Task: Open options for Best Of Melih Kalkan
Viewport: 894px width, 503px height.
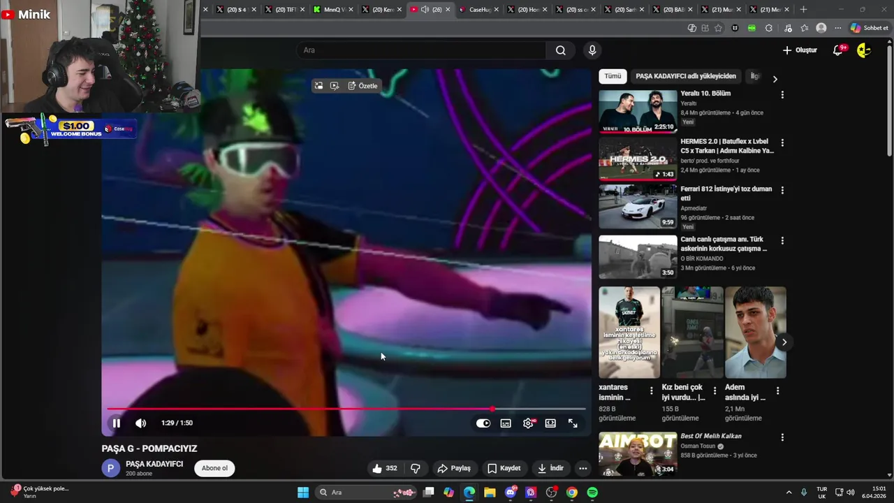Action: pos(782,437)
